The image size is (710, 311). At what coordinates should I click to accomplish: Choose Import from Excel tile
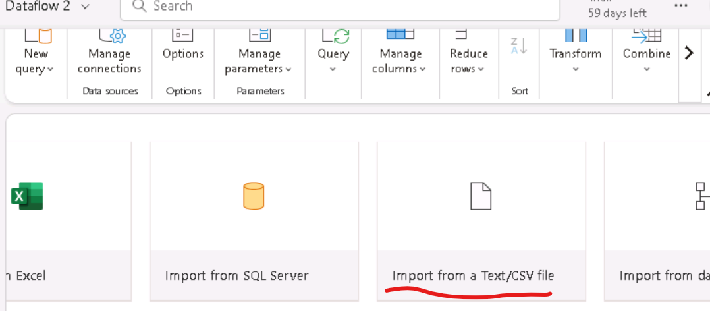(x=68, y=221)
